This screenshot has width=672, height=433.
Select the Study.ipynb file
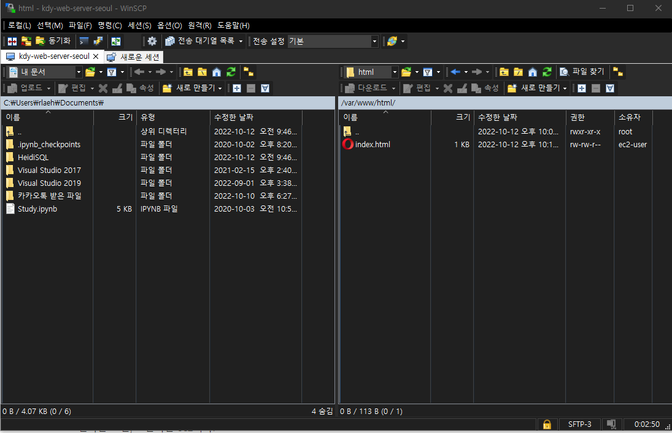point(37,209)
